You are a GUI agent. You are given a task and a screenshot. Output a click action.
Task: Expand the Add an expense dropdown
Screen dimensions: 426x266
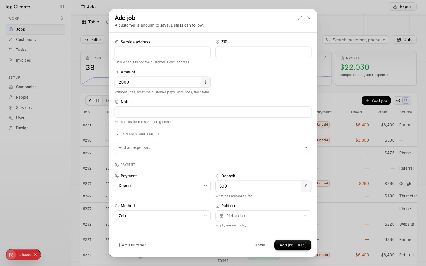[x=213, y=147]
